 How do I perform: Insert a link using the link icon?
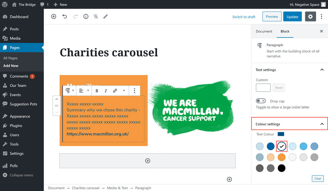(115, 91)
